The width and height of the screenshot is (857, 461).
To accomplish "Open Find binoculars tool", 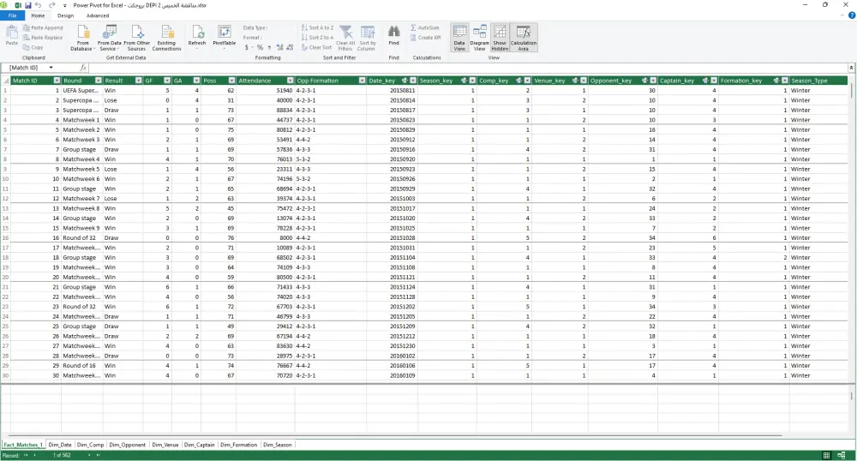I will coord(393,35).
